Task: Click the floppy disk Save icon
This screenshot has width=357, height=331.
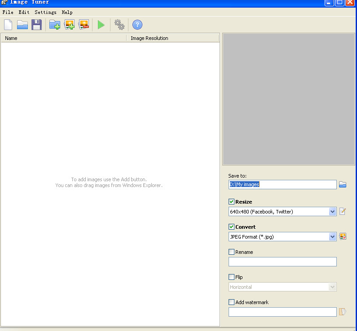Action: (x=36, y=25)
